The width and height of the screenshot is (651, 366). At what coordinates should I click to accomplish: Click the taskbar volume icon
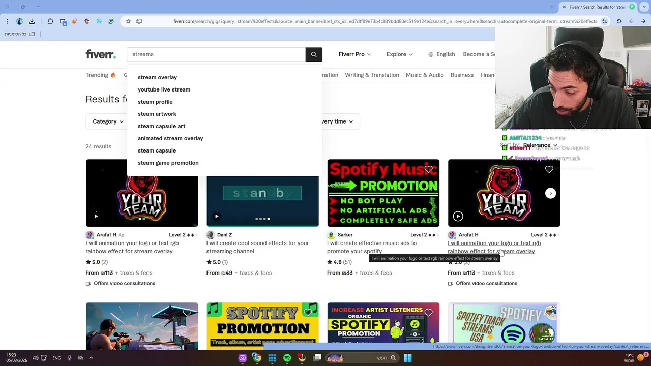tap(35, 358)
